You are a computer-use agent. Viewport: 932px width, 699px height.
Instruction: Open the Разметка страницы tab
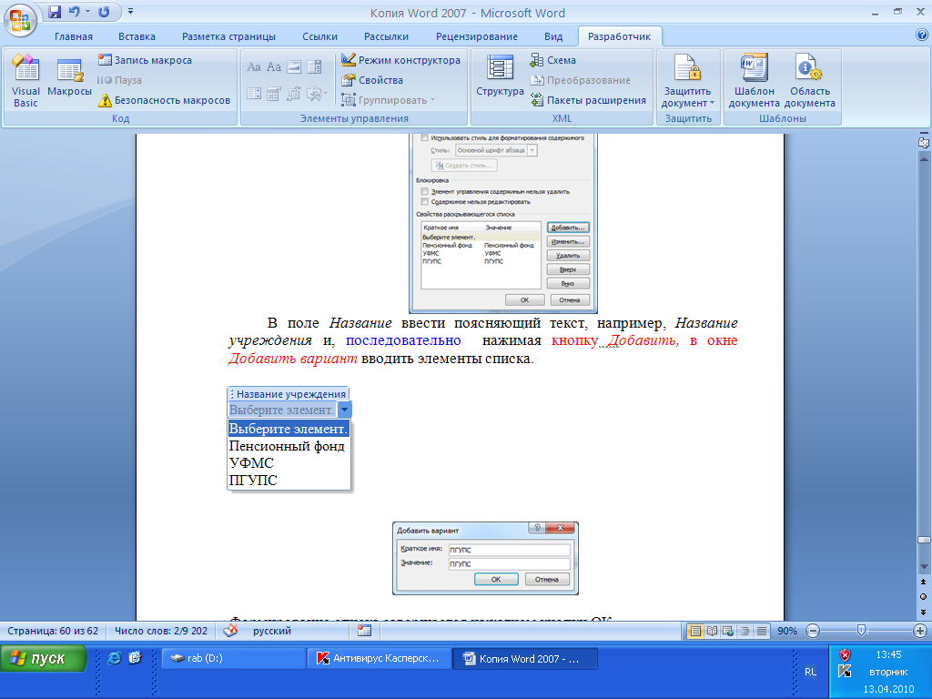tap(228, 36)
